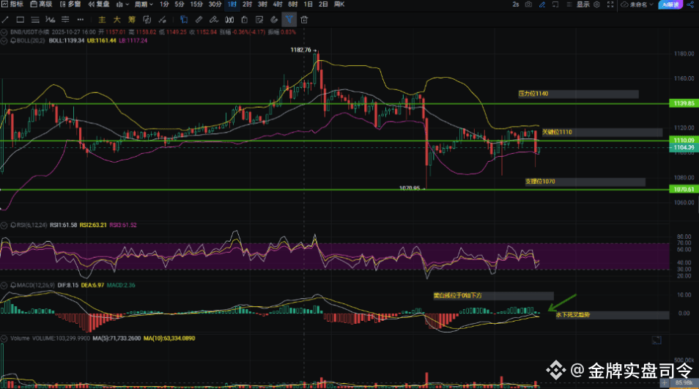Delete drawings with trash icon
699x389 pixels.
tap(304, 20)
